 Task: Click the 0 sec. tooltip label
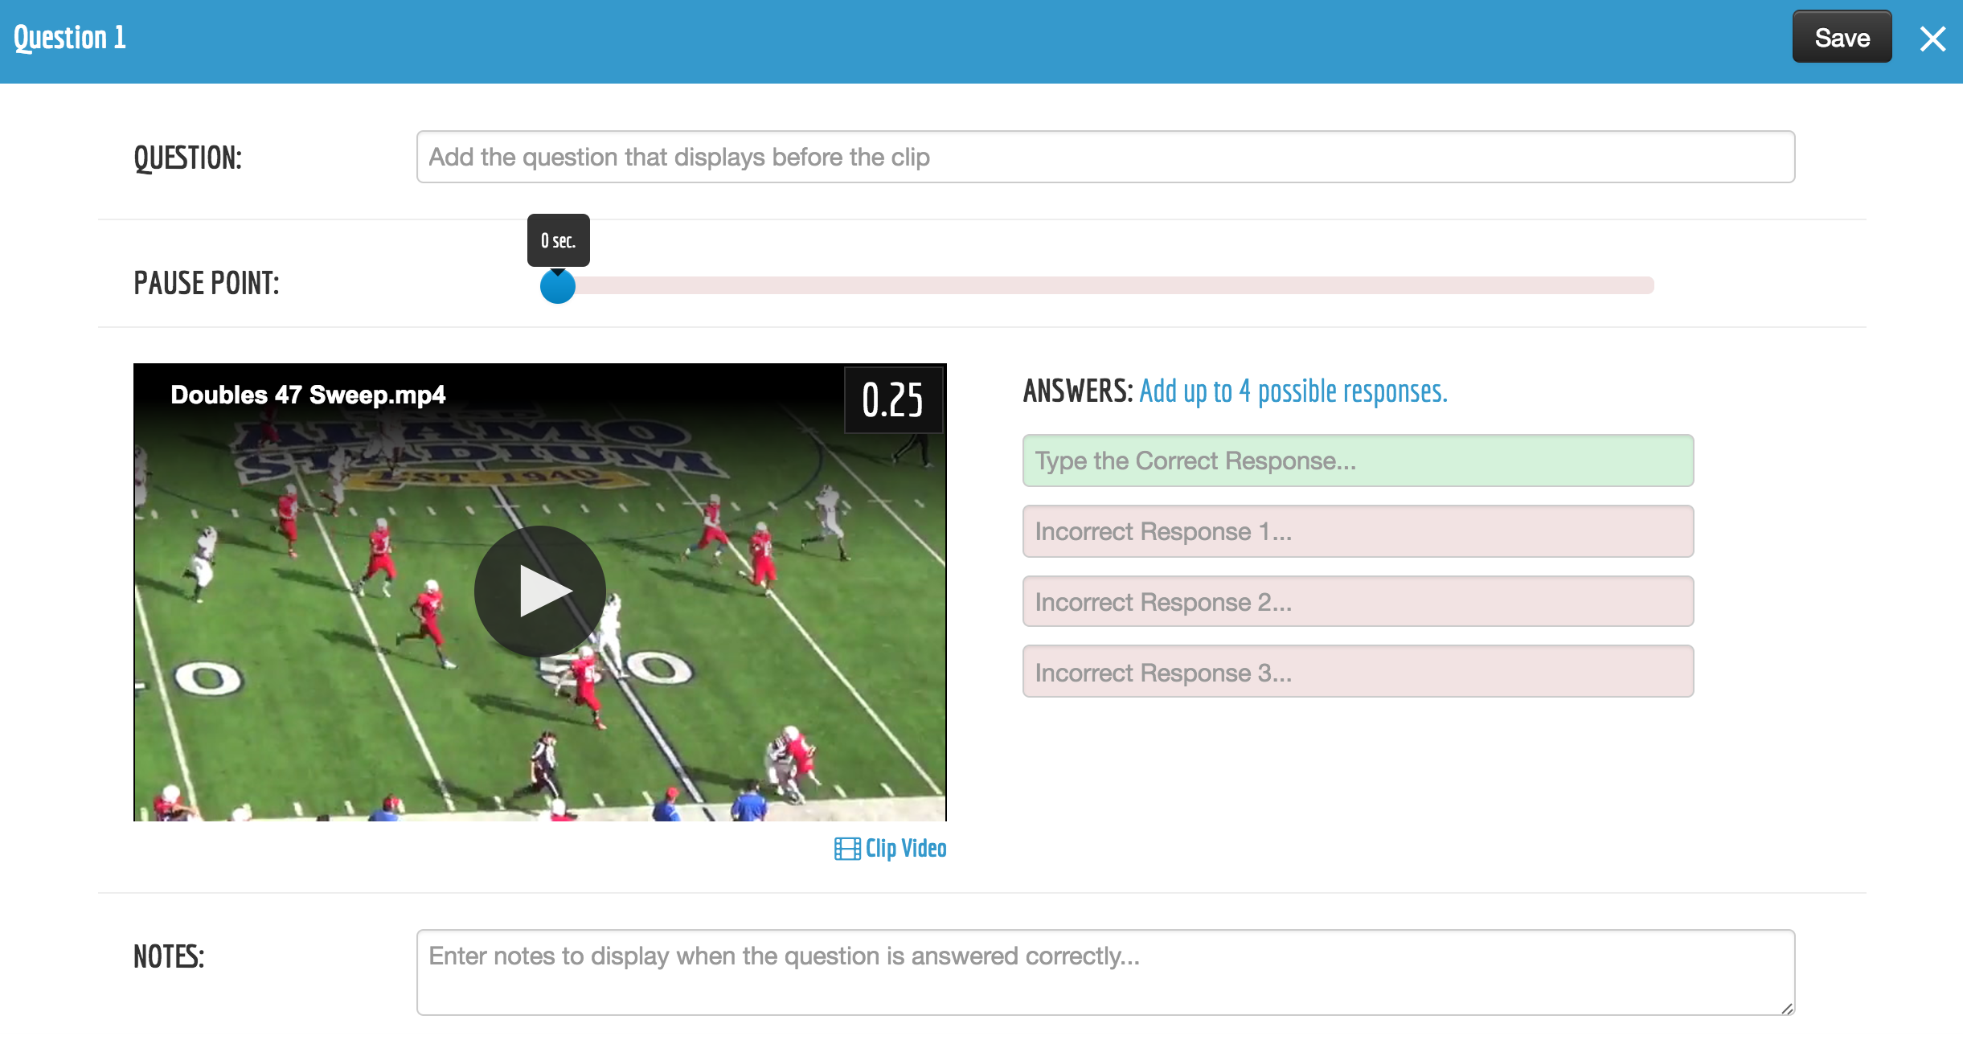pos(558,240)
